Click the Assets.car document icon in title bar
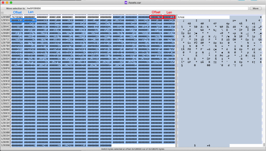 click(x=126, y=3)
